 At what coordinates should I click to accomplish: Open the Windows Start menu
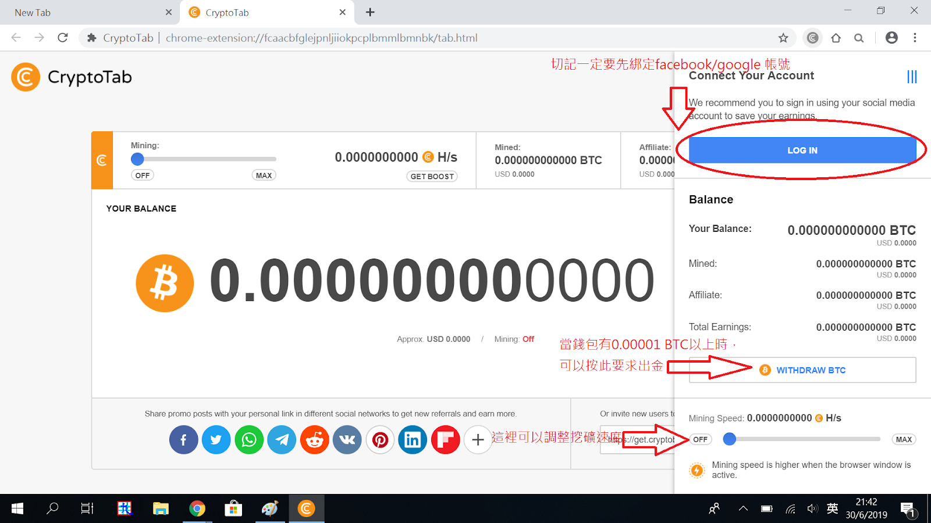17,509
